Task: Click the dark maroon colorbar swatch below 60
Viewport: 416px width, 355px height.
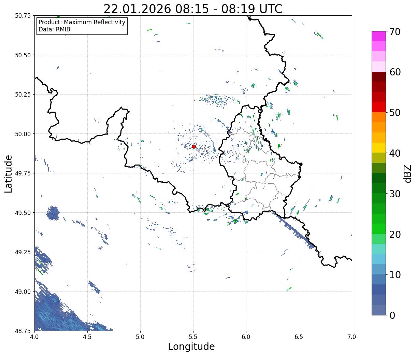Action: click(x=379, y=77)
